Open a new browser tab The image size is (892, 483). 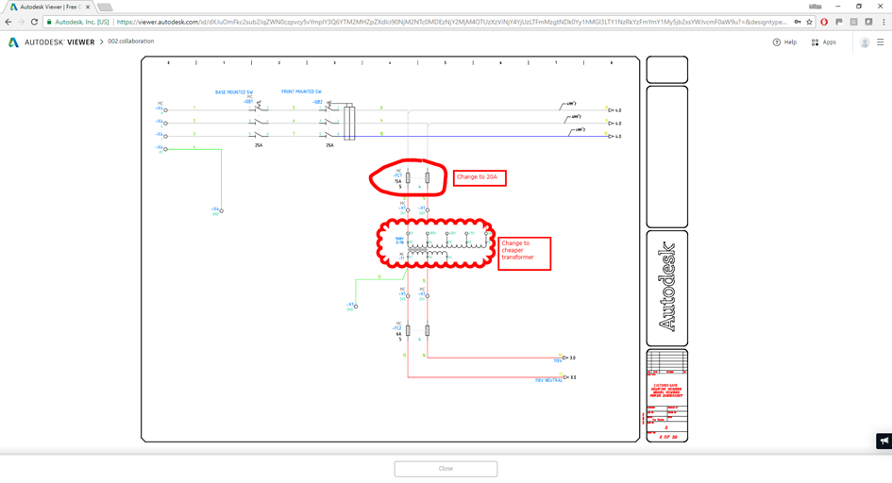105,8
